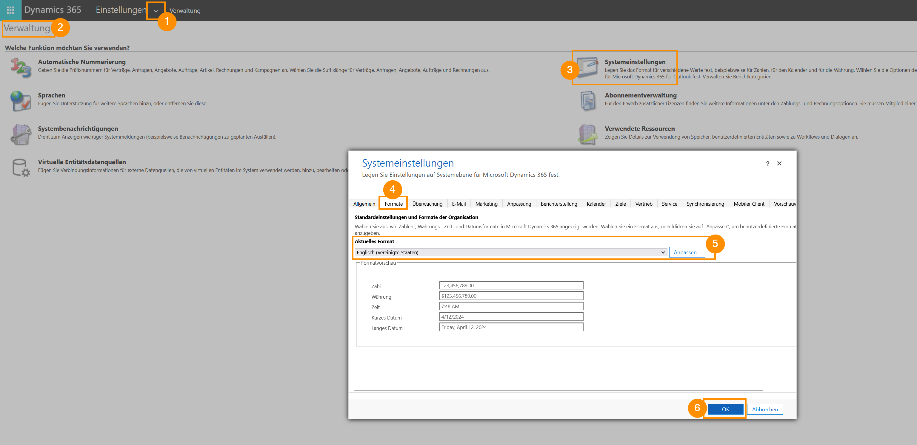Click the 'Aktuelles Format' label
Screen dimensions: 917x445
click(x=374, y=241)
